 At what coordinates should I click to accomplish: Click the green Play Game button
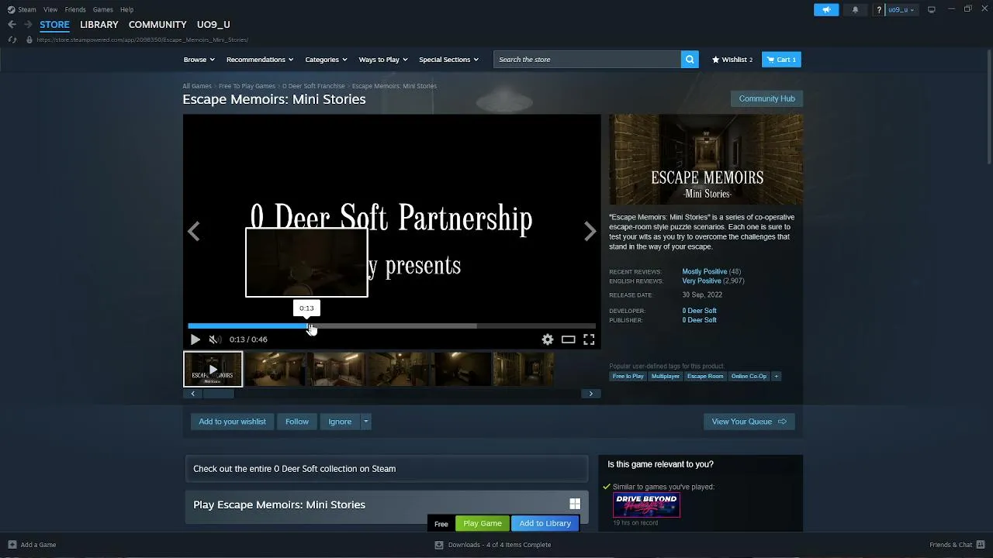(x=483, y=523)
